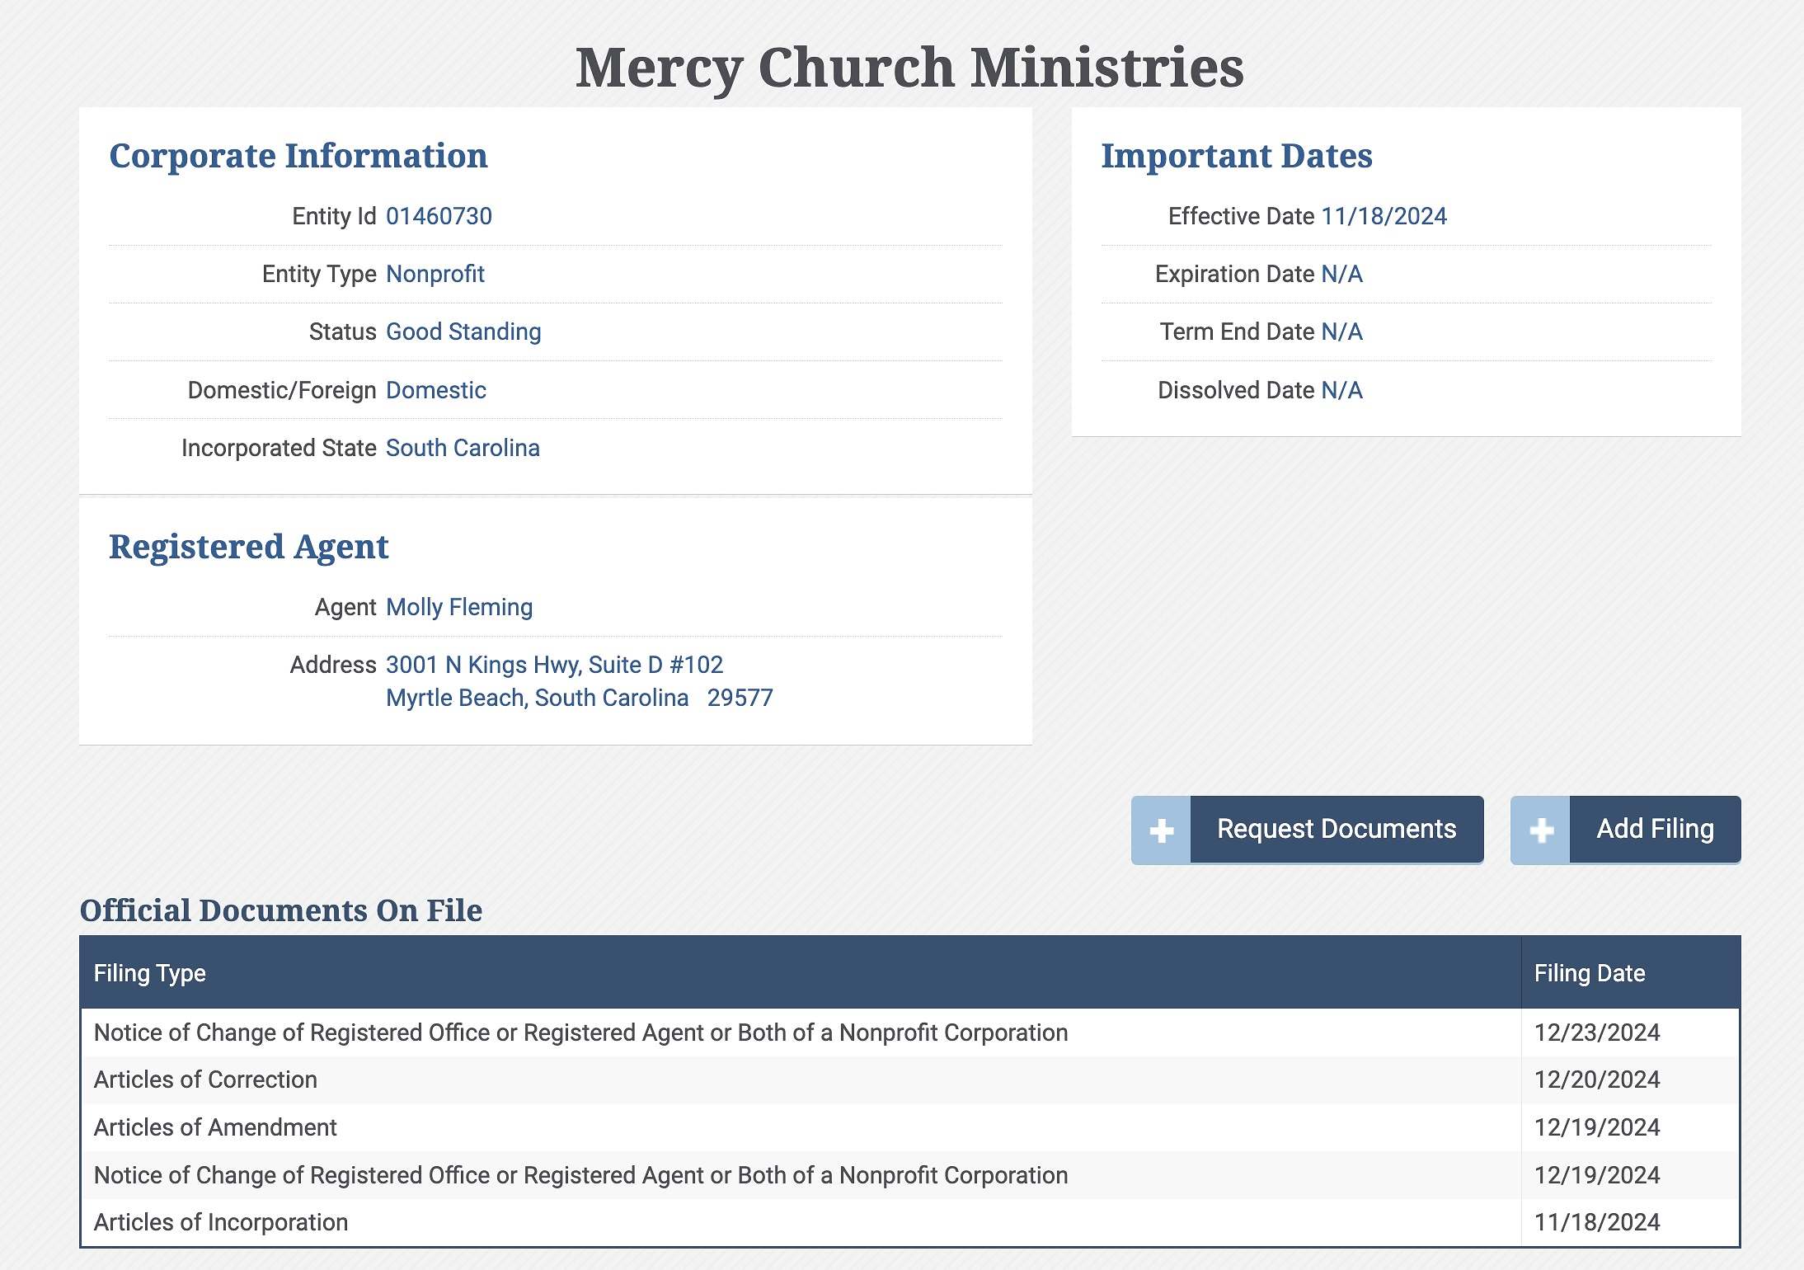Open the Articles of Incorporation filing row
Screen dimensions: 1804x1270
pyautogui.click(x=221, y=1222)
